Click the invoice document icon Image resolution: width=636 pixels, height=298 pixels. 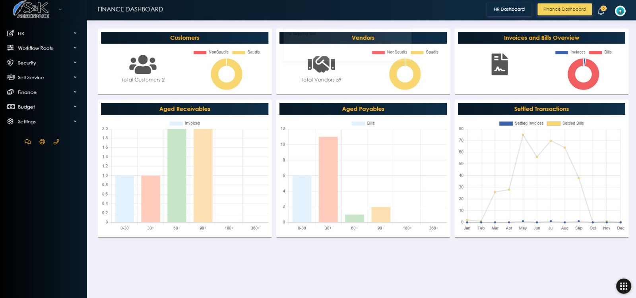500,64
